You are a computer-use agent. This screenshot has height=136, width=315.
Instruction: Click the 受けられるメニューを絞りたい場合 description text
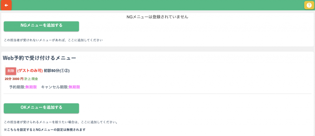(x=61, y=122)
